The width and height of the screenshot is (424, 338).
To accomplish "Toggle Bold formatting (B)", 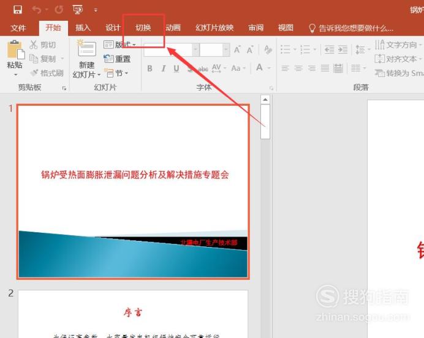I will [x=150, y=68].
